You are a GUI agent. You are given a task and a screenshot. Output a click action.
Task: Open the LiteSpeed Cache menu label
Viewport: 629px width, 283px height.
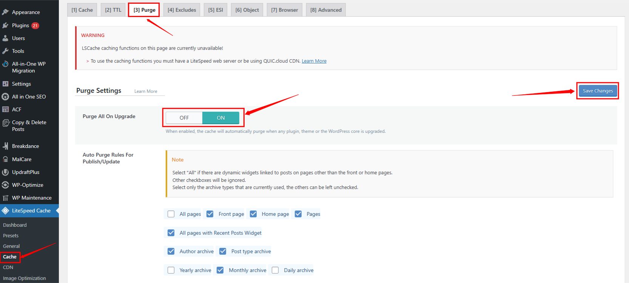coord(31,211)
